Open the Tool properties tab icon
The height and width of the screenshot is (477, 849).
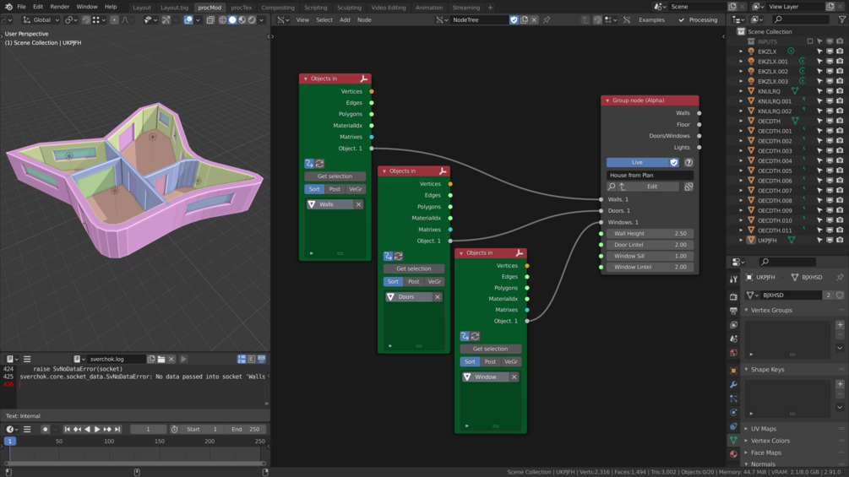tap(733, 279)
